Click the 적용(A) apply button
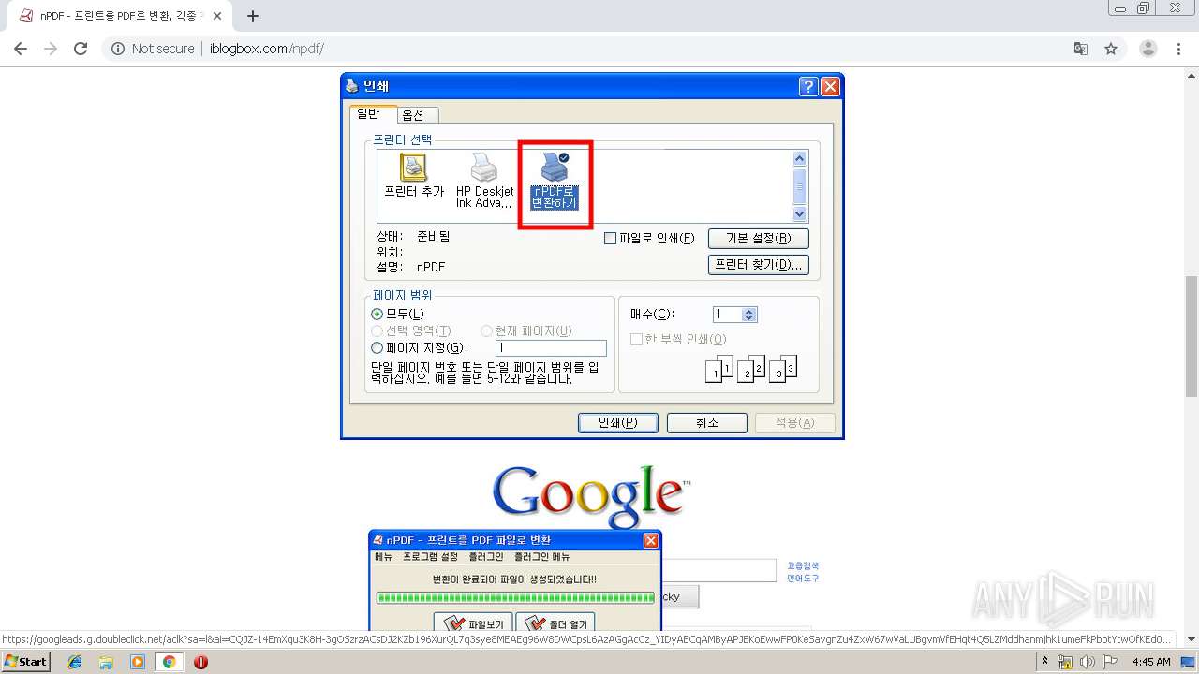The image size is (1199, 674). coord(794,423)
